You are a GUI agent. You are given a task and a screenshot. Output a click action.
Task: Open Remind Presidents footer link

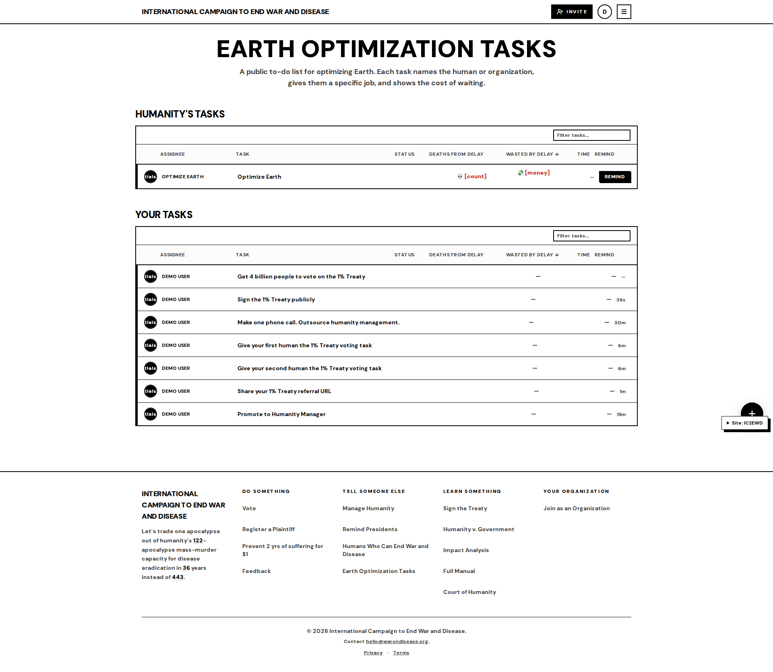click(370, 529)
